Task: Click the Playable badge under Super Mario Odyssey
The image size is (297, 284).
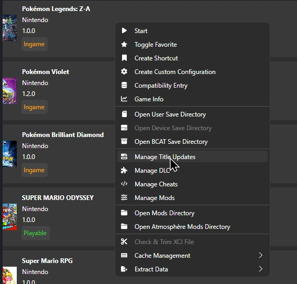Action: coord(36,233)
